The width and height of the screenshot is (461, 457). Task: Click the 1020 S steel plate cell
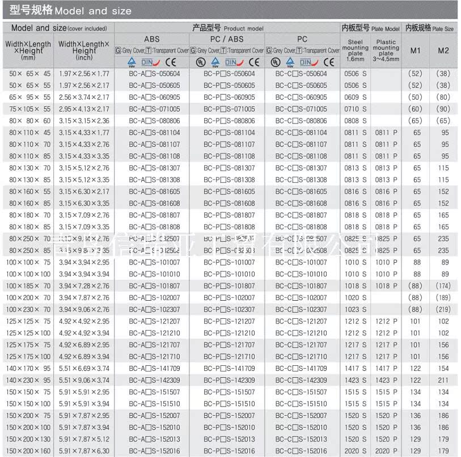[x=355, y=297]
